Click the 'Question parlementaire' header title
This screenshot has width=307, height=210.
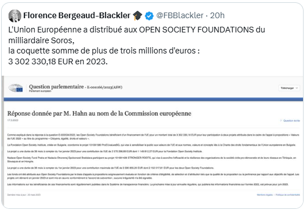pyautogui.click(x=56, y=87)
